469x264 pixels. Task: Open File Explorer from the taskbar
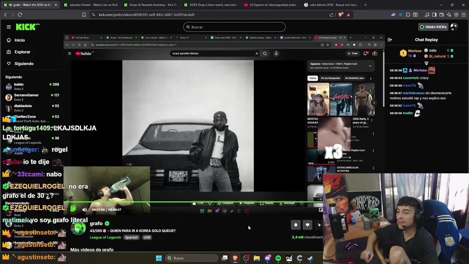(256, 258)
